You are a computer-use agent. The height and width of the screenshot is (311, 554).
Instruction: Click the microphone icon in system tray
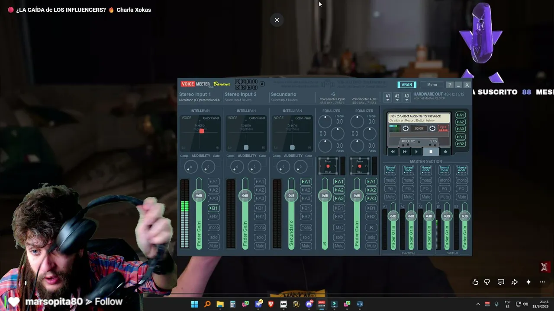496,304
